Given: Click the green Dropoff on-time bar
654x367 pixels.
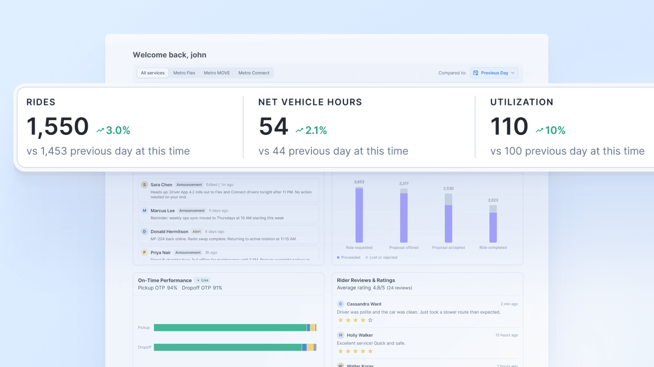Looking at the screenshot, I should (x=228, y=347).
